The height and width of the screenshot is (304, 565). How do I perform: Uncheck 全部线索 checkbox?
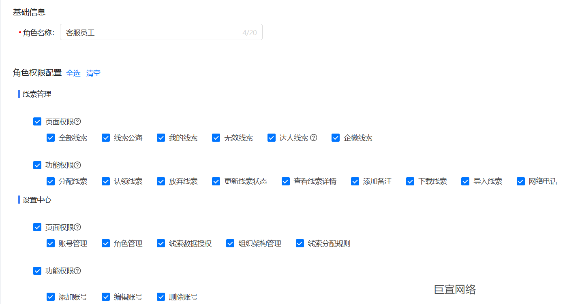(51, 138)
